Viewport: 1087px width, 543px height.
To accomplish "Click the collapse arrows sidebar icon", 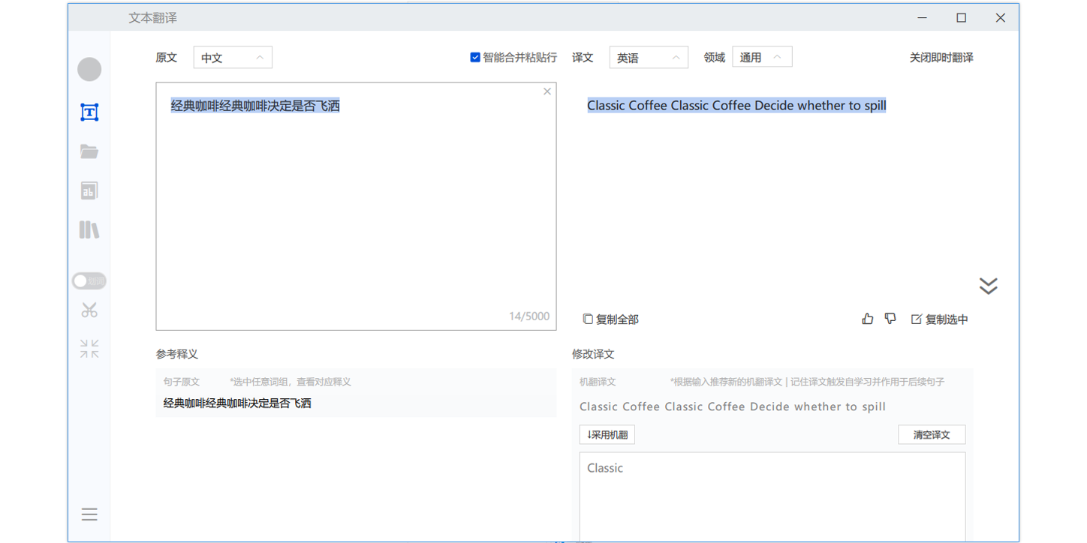I will pyautogui.click(x=89, y=349).
